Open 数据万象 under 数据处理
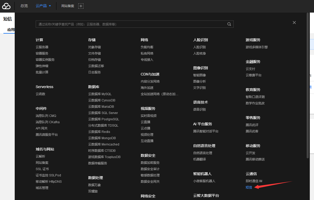Image resolution: width=314 pixels, height=200 pixels. (95, 185)
